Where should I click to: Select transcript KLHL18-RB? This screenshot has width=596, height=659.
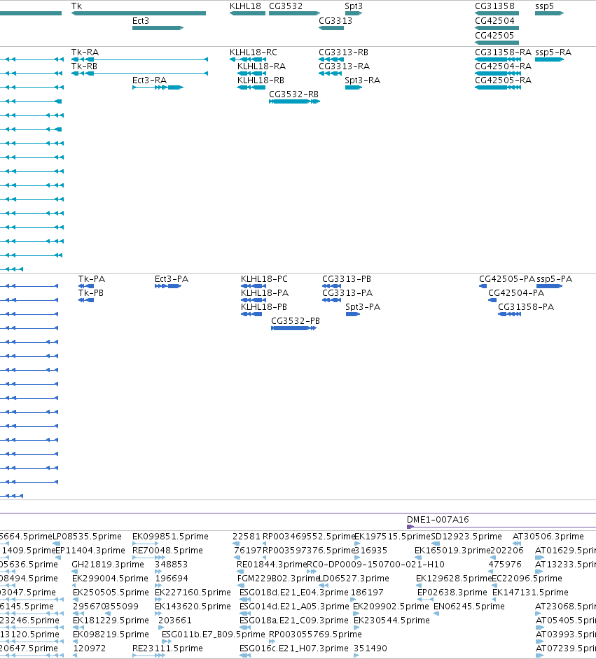click(x=251, y=87)
